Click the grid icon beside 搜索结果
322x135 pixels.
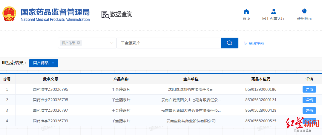tap(4, 63)
